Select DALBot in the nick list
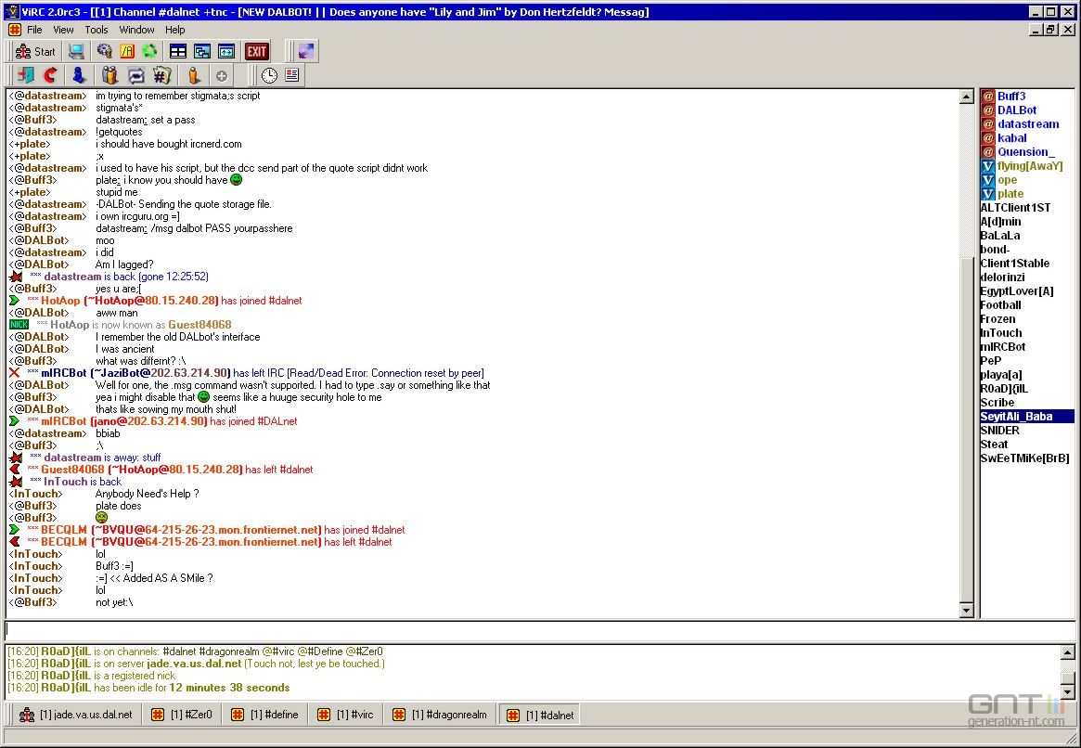This screenshot has width=1081, height=748. [x=1026, y=110]
